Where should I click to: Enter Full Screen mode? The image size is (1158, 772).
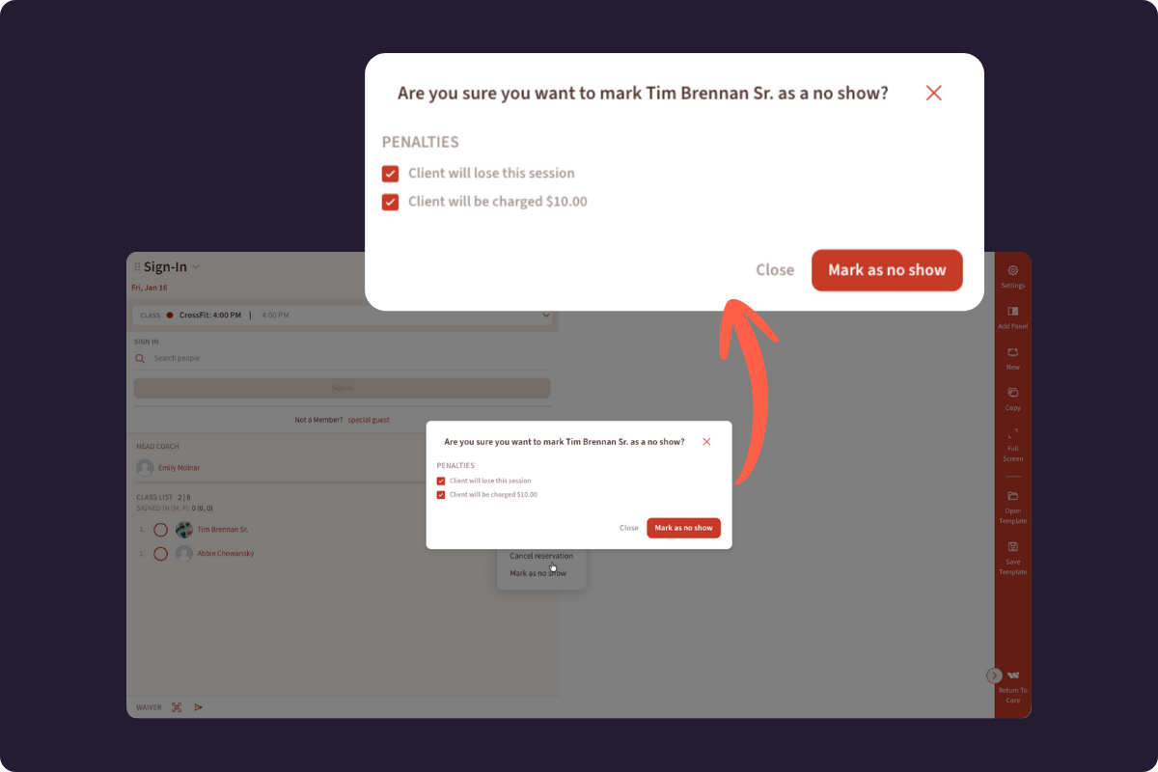coord(1012,434)
